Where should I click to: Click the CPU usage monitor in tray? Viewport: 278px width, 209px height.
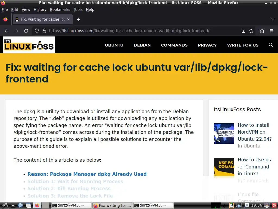[x=216, y=205]
